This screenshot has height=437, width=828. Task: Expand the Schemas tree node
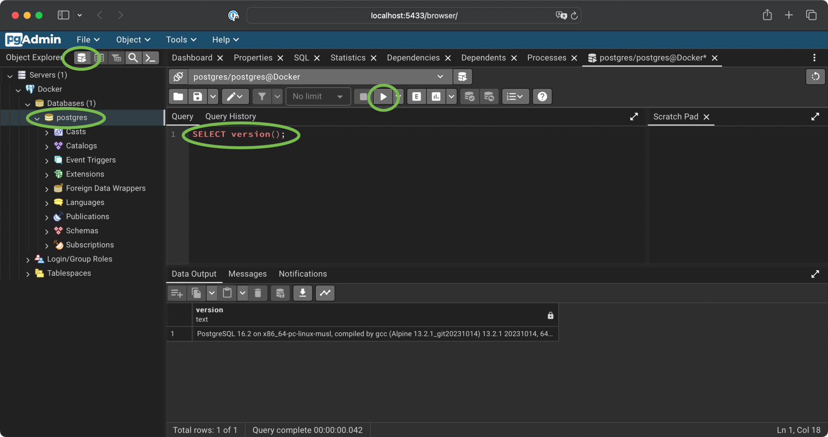pyautogui.click(x=46, y=231)
